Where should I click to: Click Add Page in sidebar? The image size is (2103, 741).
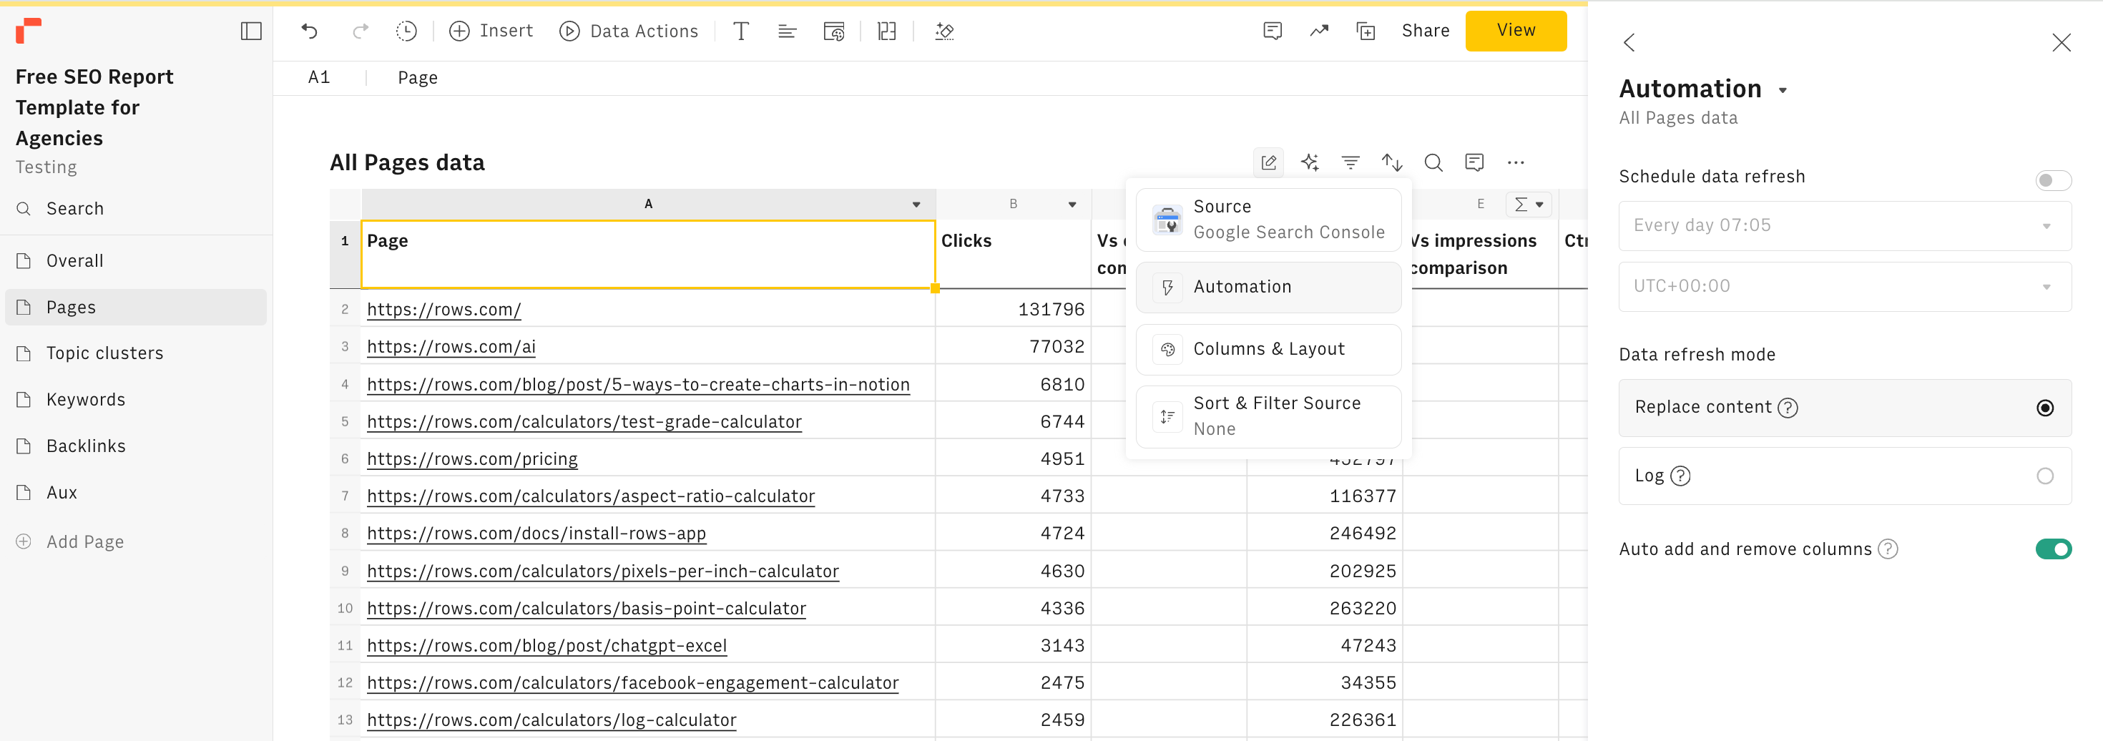(x=70, y=542)
